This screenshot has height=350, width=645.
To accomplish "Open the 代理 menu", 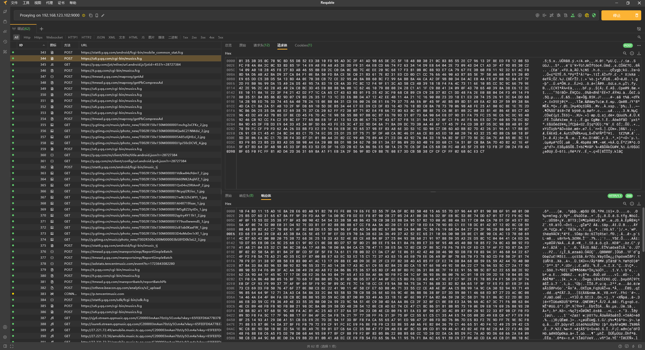I will (x=49, y=3).
